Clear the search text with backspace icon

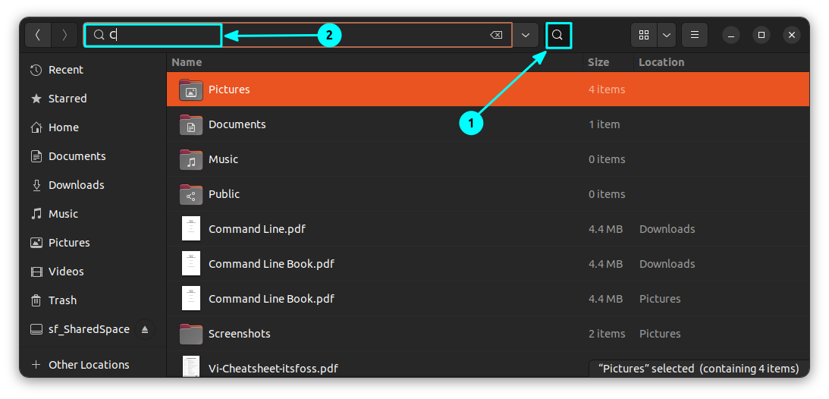pyautogui.click(x=495, y=35)
